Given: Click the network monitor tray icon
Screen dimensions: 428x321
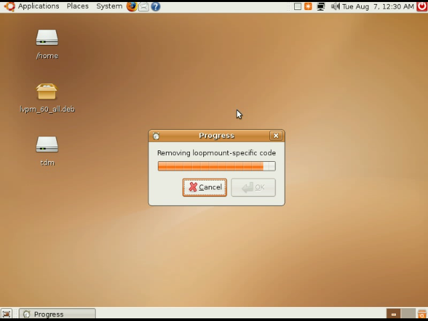Looking at the screenshot, I should coord(321,6).
